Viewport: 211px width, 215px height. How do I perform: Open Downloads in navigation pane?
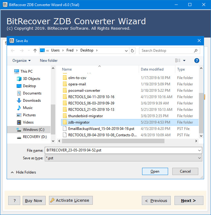(32, 101)
